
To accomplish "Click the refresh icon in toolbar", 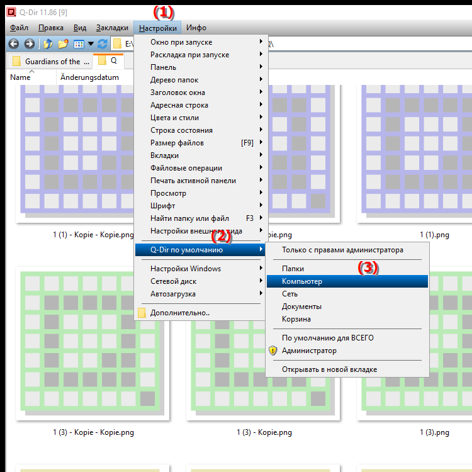I will [103, 44].
